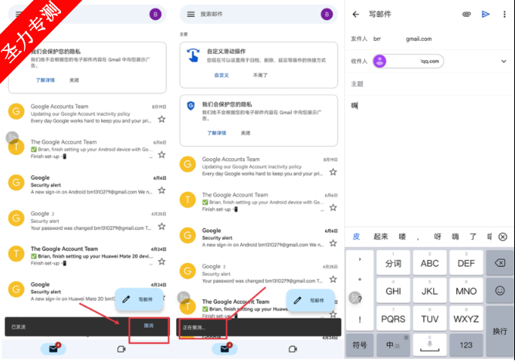This screenshot has height=361, width=515.
Task: Star Huawei Mate 20 setup email in 已发送 inbox
Action: click(x=161, y=261)
